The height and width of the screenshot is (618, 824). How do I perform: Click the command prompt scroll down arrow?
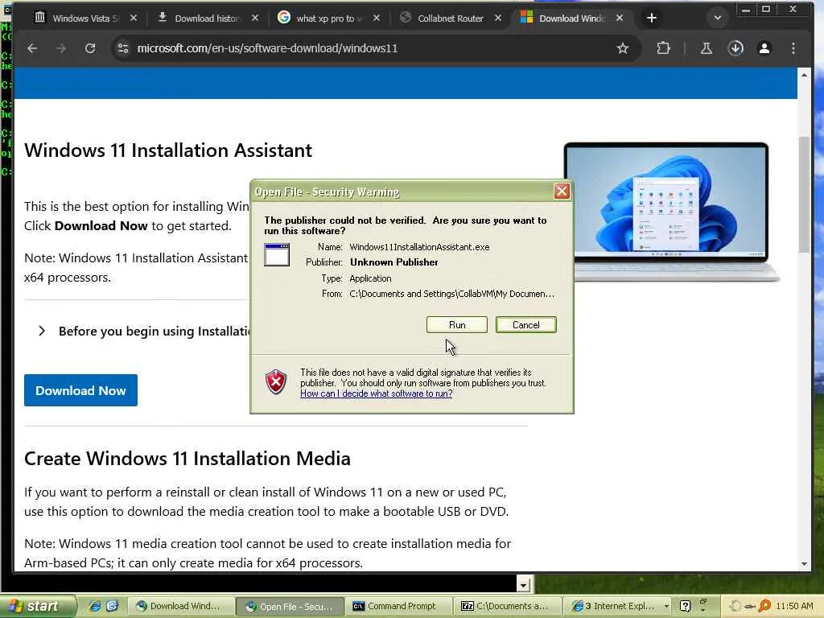523,584
